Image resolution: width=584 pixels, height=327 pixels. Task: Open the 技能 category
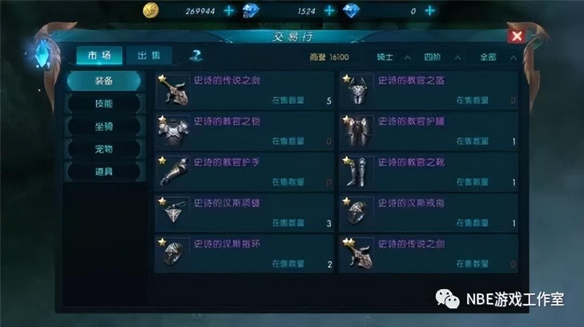(x=104, y=103)
